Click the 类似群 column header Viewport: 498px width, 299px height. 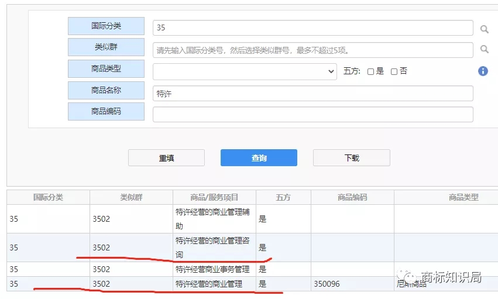coord(131,197)
